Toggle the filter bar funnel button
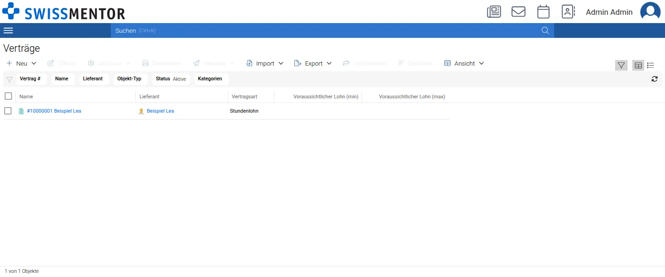Image resolution: width=665 pixels, height=277 pixels. click(621, 65)
